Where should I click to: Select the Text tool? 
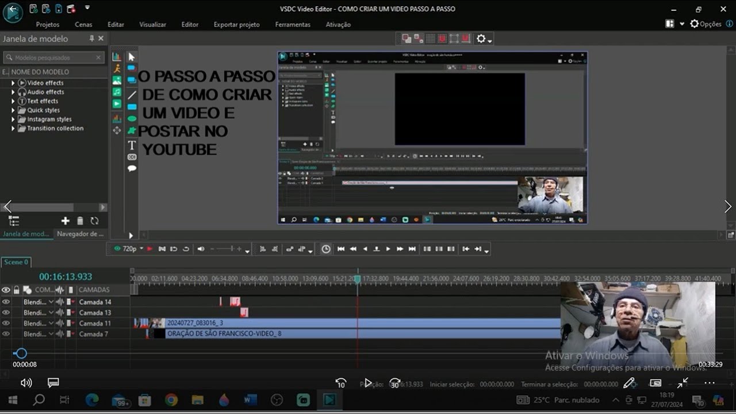[132, 145]
